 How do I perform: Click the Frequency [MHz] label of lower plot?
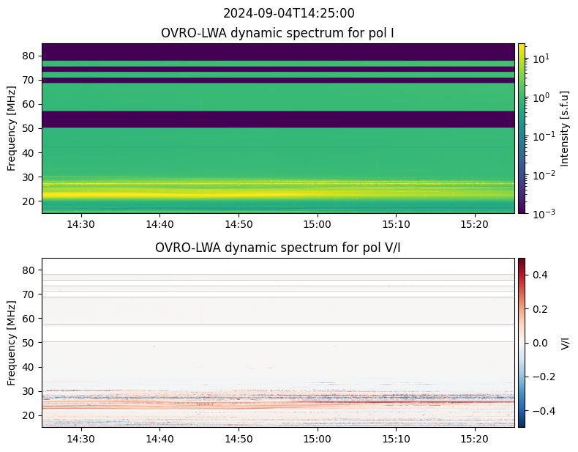click(x=12, y=343)
